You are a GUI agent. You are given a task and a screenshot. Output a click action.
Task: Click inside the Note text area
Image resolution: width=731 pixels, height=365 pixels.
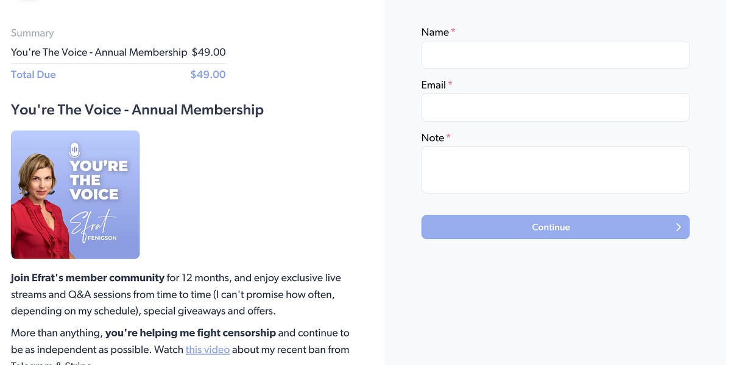pos(555,170)
